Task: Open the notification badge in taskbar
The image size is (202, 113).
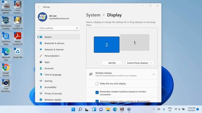Action: pos(198,109)
